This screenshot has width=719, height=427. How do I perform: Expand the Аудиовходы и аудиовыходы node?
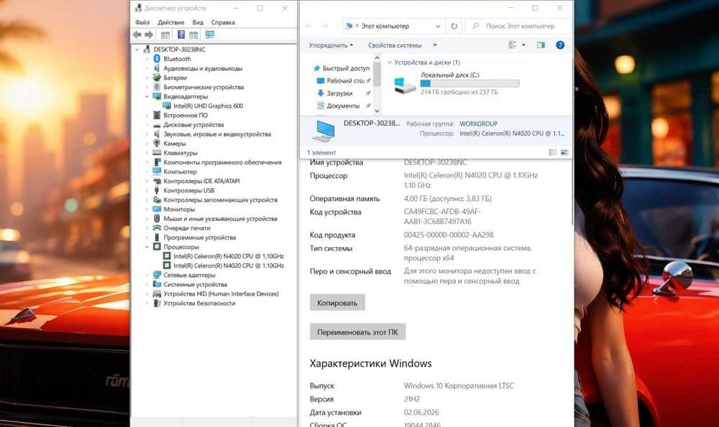[147, 68]
